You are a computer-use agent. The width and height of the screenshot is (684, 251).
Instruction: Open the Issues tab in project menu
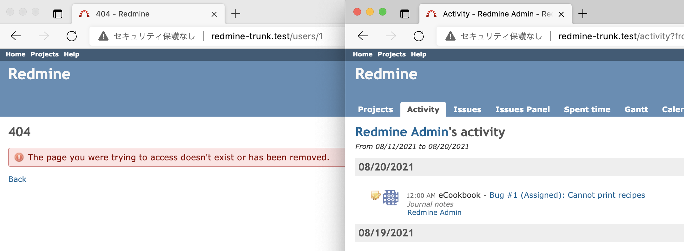(x=467, y=109)
